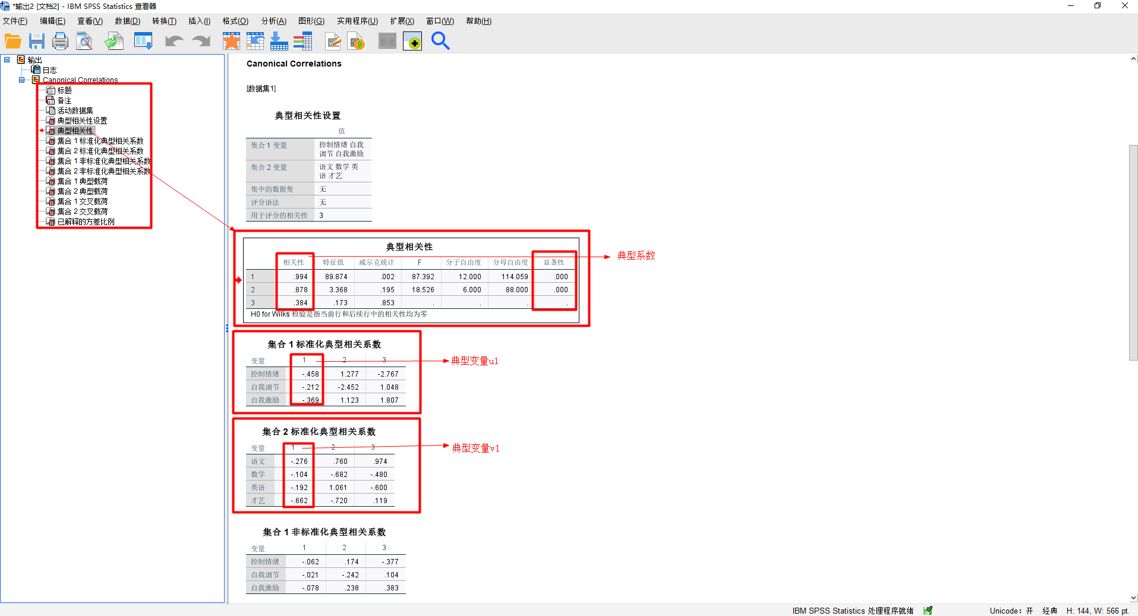
Task: Click the 标题 item icon in outline
Action: 51,90
